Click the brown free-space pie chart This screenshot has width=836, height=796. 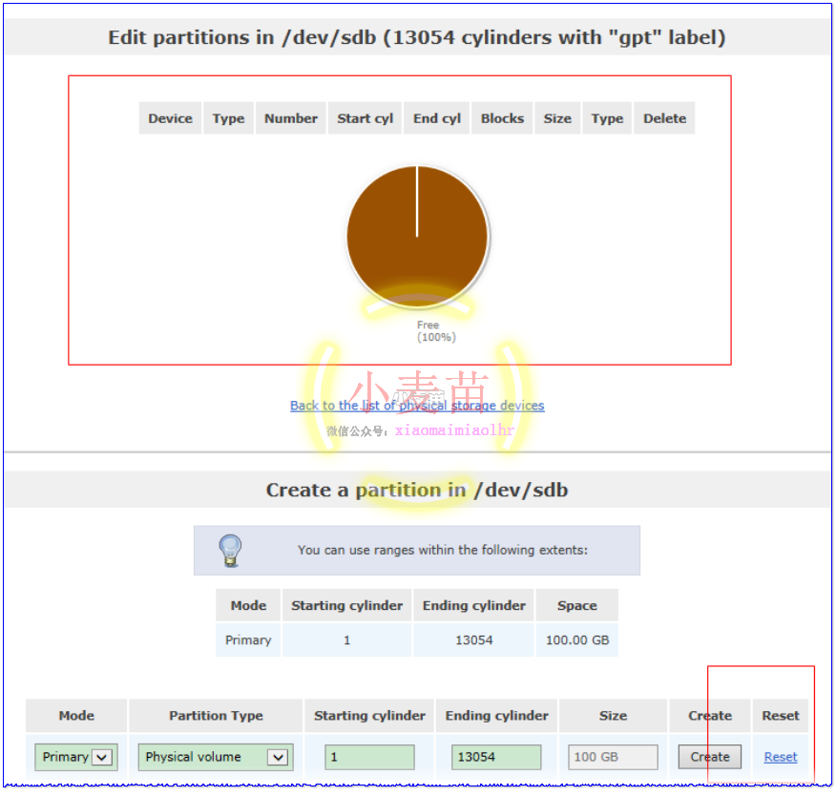click(x=417, y=236)
